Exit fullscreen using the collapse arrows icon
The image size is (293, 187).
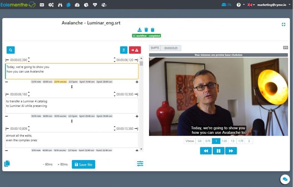coord(284,24)
